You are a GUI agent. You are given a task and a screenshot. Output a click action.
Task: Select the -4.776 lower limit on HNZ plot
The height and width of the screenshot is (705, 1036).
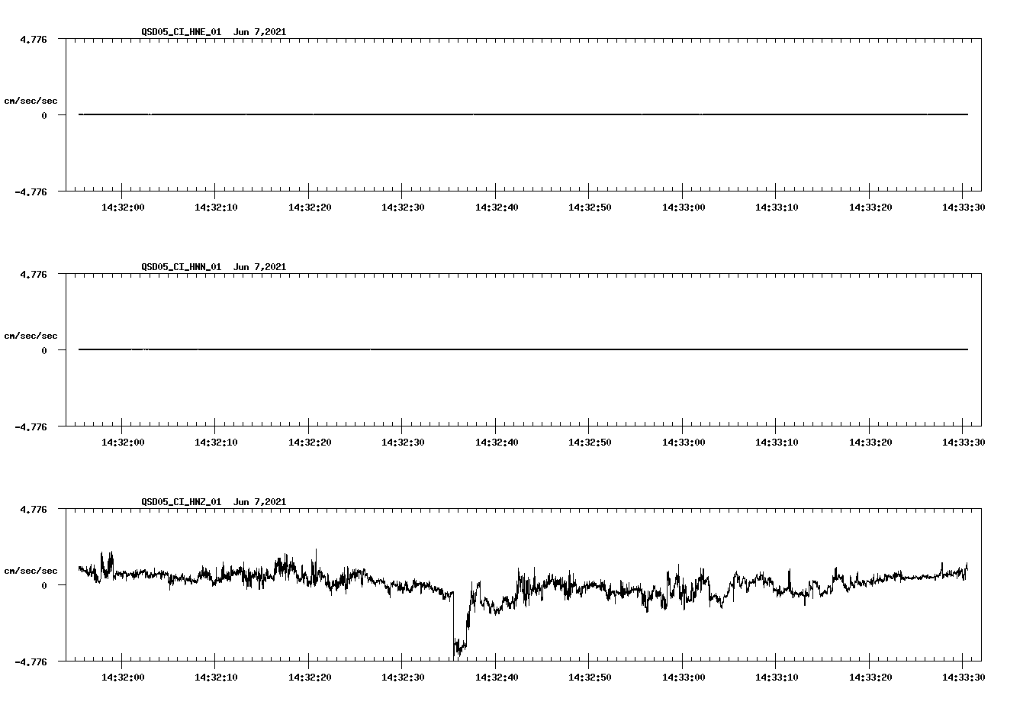tap(31, 662)
